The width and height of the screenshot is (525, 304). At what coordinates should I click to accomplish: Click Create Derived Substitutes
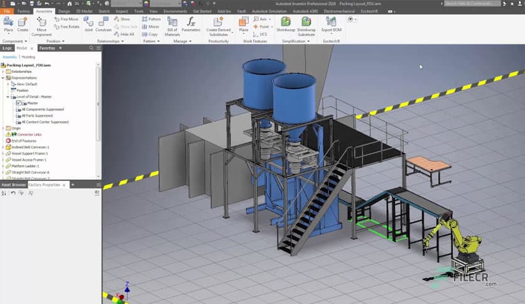219,26
